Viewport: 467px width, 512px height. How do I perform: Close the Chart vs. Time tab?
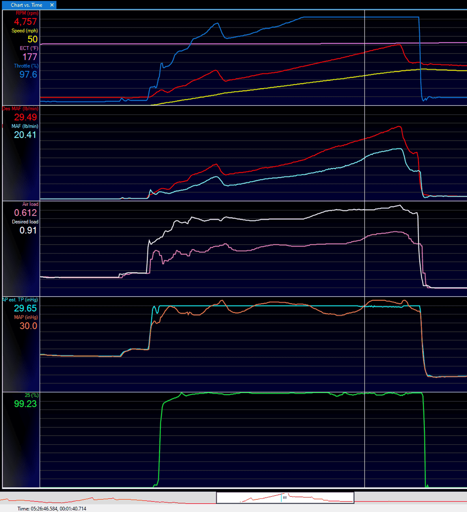click(52, 5)
